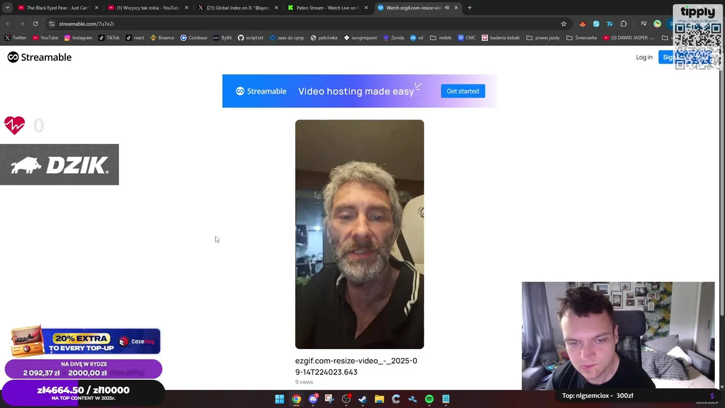725x408 pixels.
Task: Open the TikTok bookmark
Action: [x=109, y=38]
